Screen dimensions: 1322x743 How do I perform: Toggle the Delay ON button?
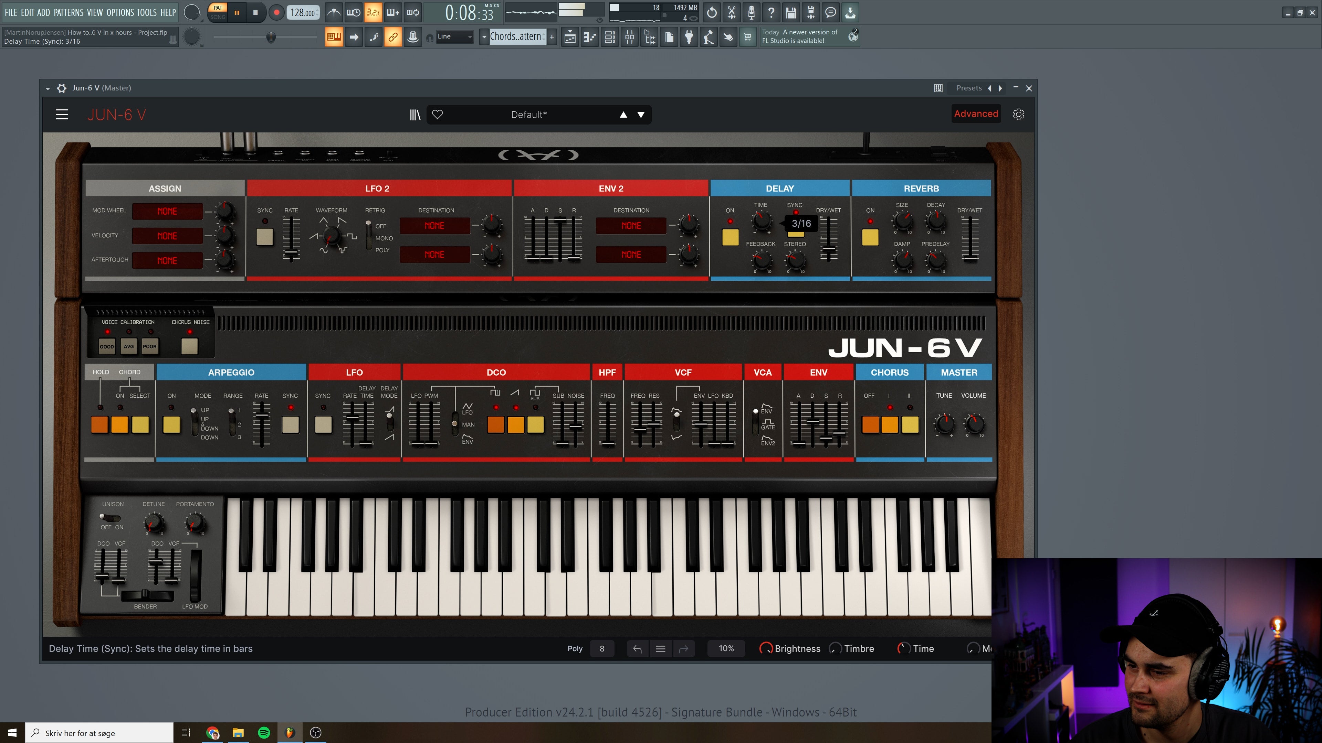[730, 237]
